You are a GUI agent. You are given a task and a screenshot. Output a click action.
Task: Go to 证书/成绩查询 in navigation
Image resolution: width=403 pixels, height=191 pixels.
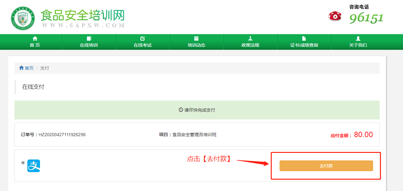[304, 42]
